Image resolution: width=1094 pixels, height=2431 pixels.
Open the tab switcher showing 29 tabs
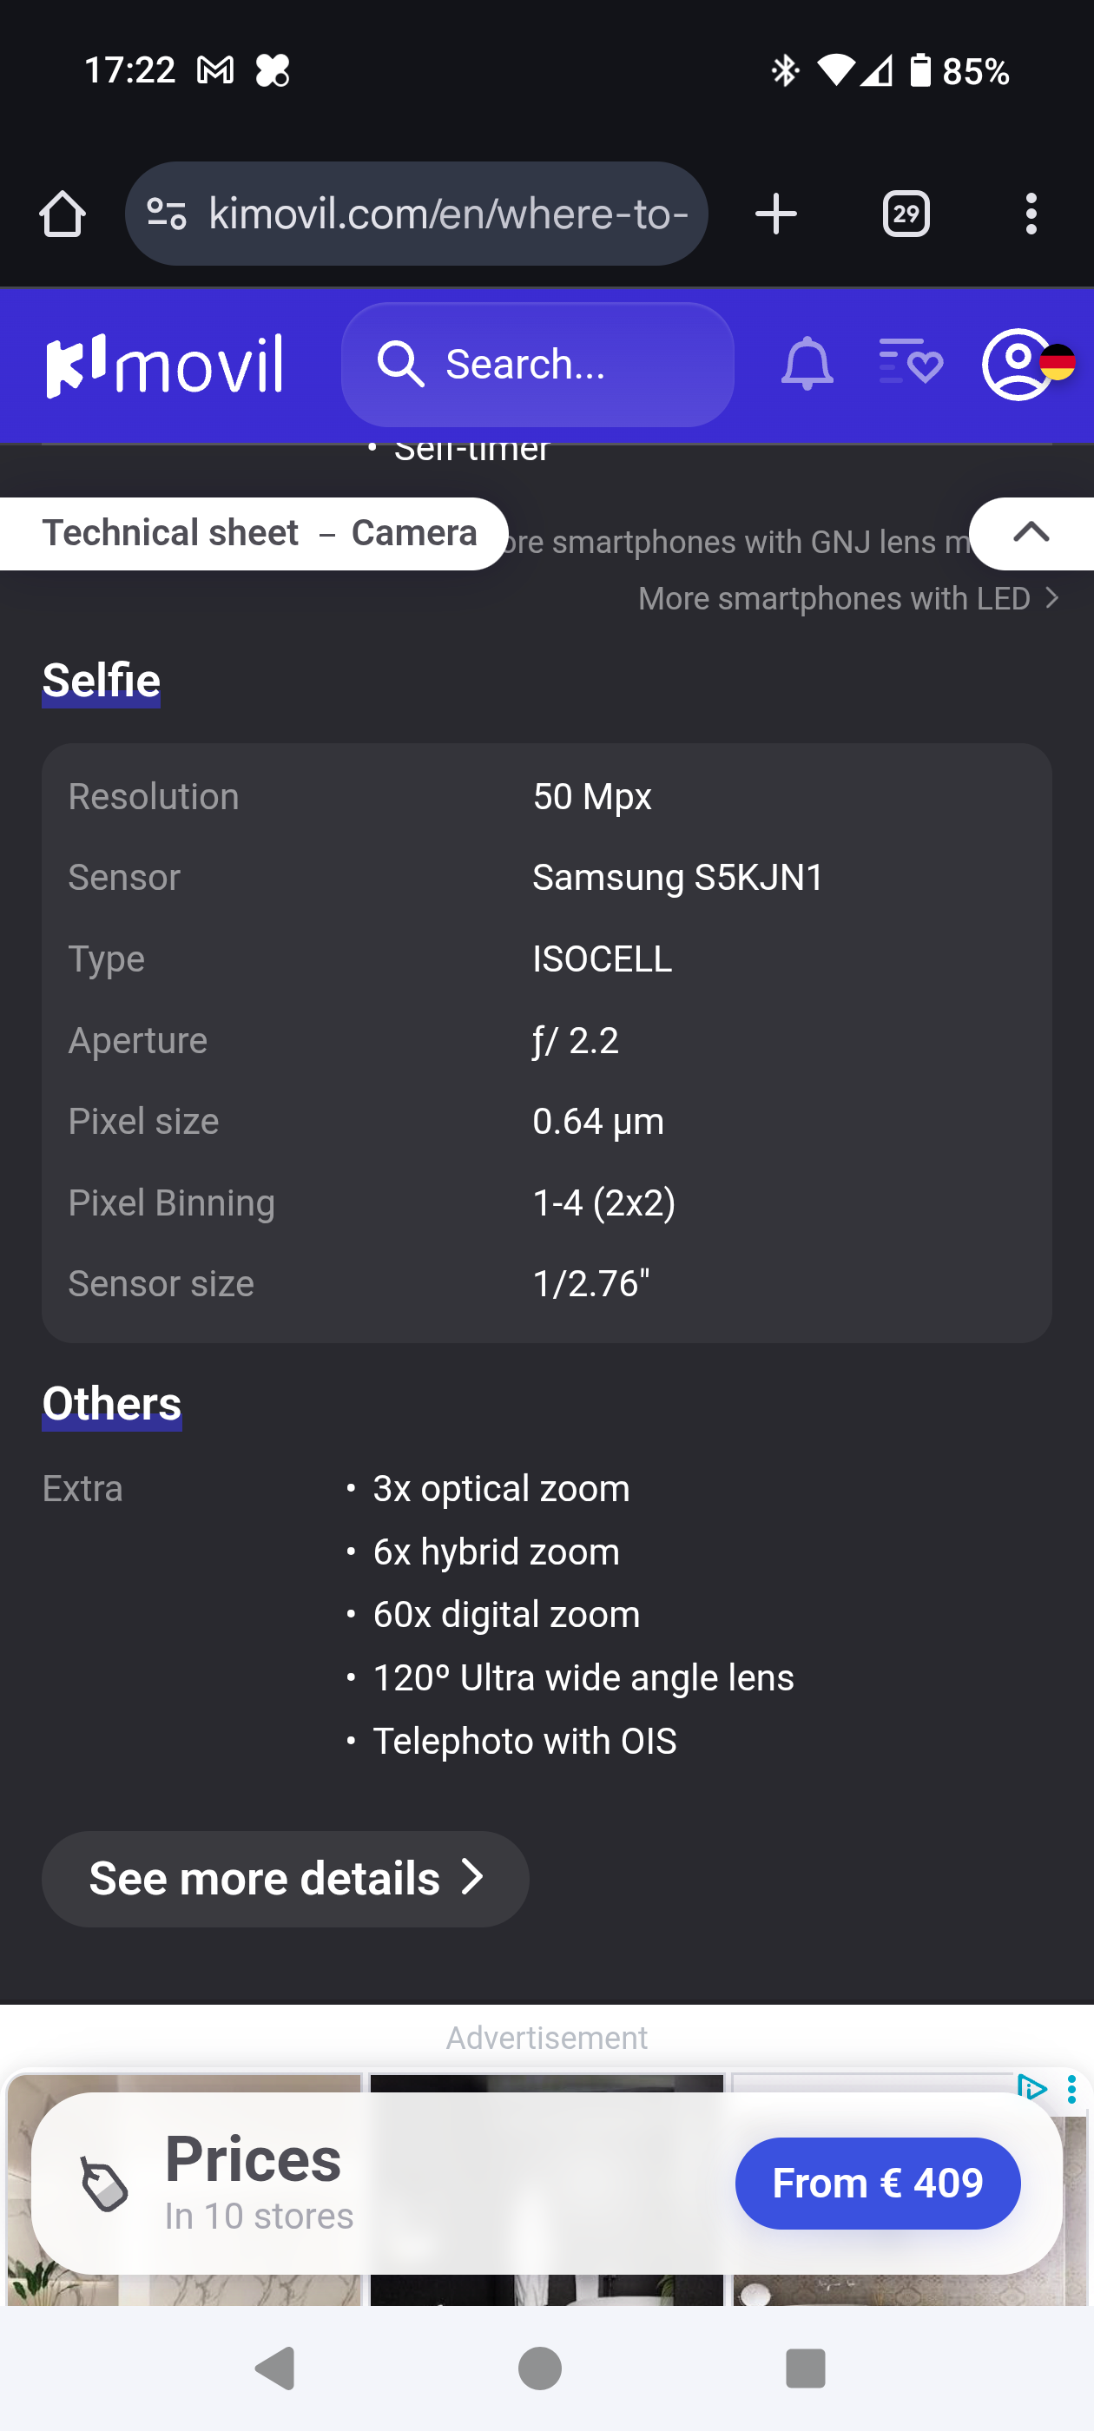pos(906,214)
